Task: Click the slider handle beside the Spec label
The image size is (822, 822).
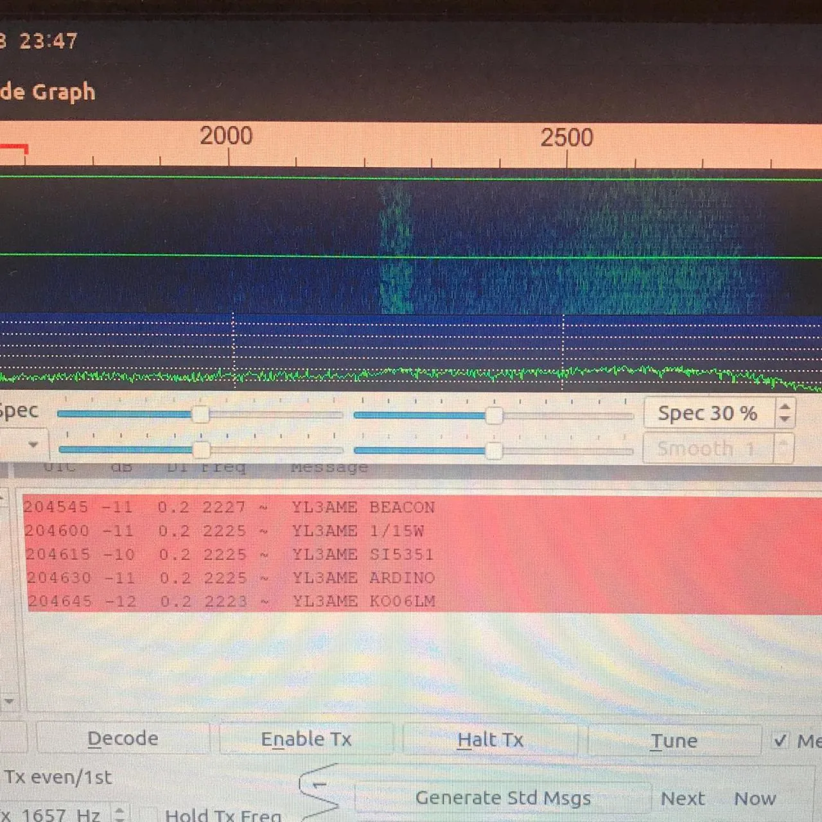Action: (200, 415)
